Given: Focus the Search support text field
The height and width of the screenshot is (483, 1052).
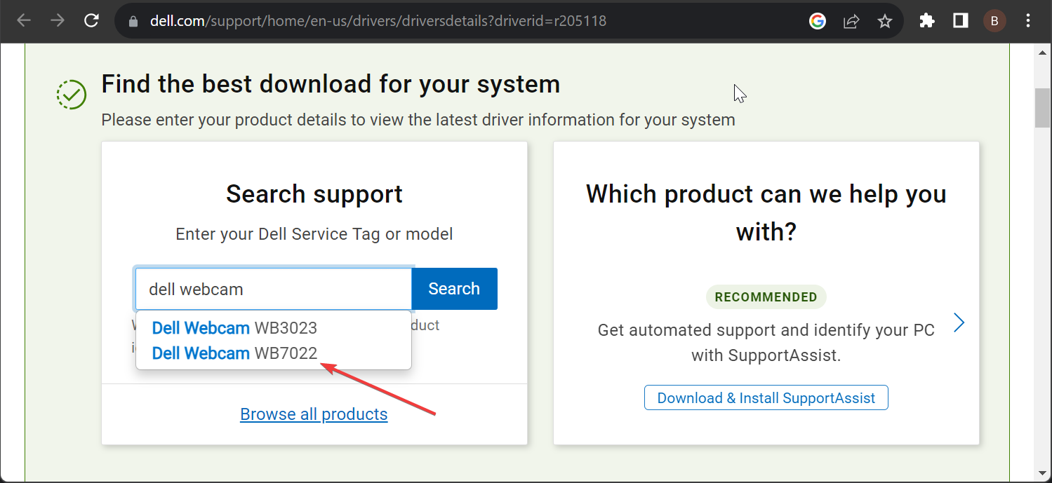Looking at the screenshot, I should (x=273, y=289).
